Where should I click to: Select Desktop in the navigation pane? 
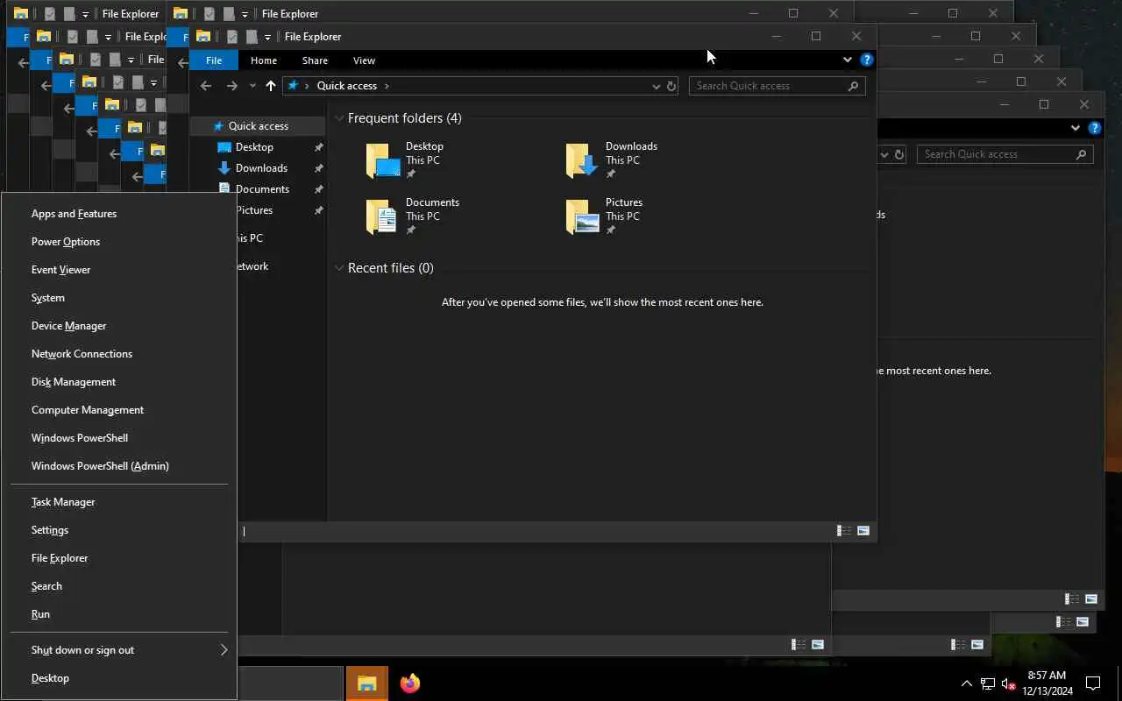point(254,147)
